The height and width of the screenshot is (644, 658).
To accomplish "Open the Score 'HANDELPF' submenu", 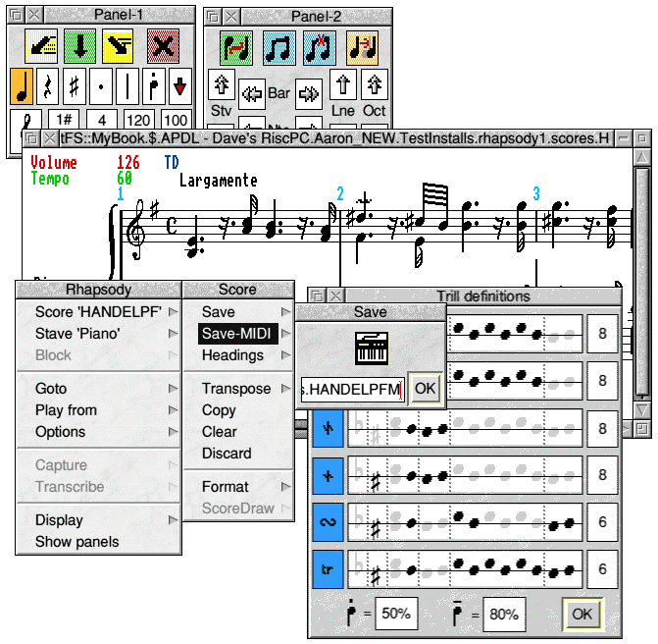I will click(99, 312).
